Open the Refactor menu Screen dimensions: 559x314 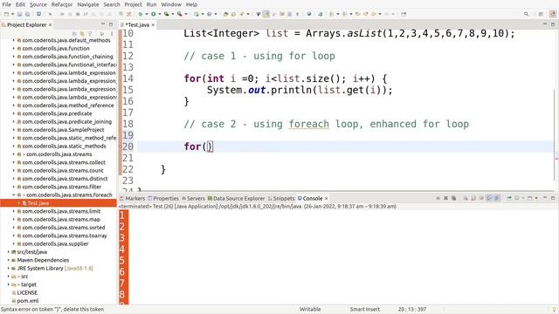pos(62,4)
